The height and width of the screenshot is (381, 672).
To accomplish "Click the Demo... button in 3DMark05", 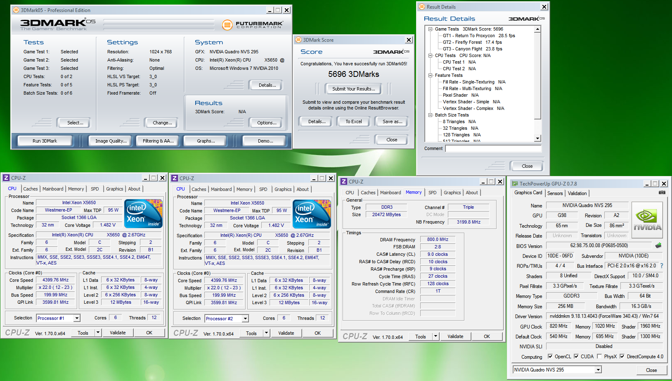I will pos(265,141).
